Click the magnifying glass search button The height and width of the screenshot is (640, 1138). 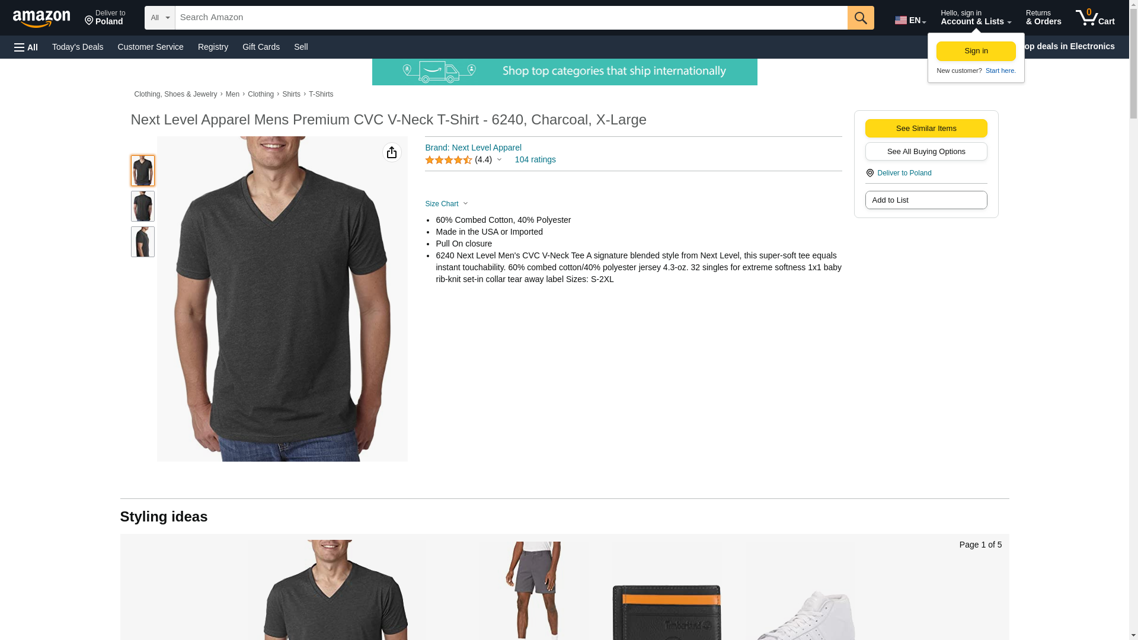pos(861,18)
